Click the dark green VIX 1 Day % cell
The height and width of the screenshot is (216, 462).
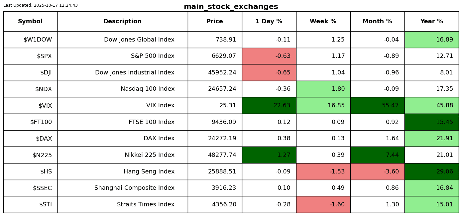click(269, 106)
